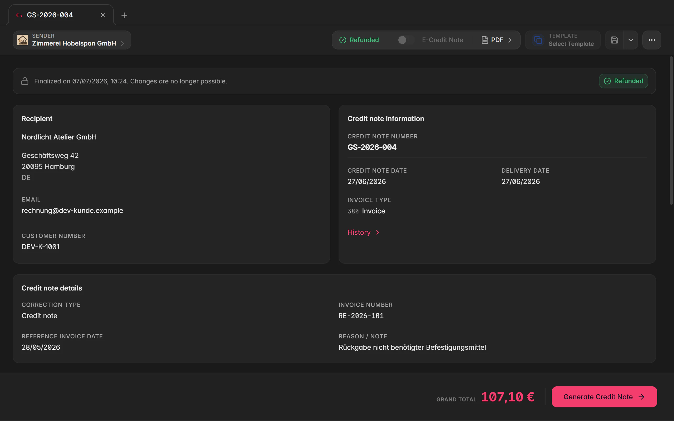Open the three-dots more actions menu
The image size is (674, 421).
(x=652, y=40)
